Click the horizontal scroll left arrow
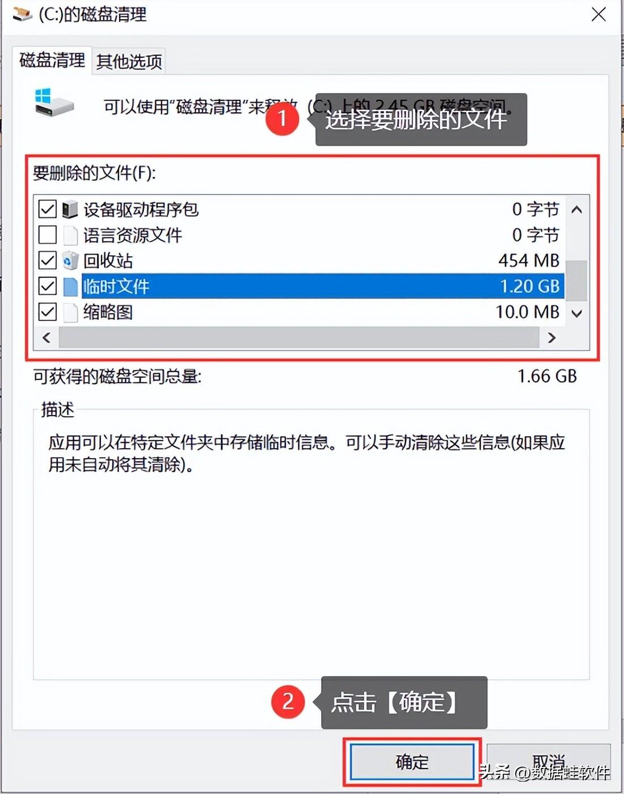624x794 pixels. pyautogui.click(x=47, y=337)
